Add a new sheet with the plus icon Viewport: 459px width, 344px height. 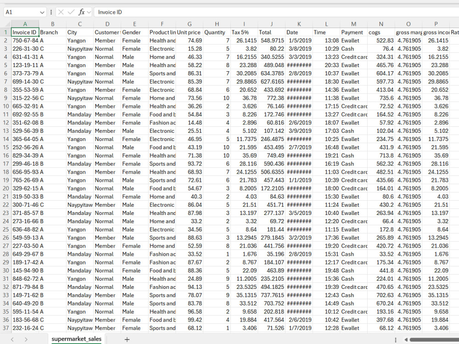tap(127, 339)
